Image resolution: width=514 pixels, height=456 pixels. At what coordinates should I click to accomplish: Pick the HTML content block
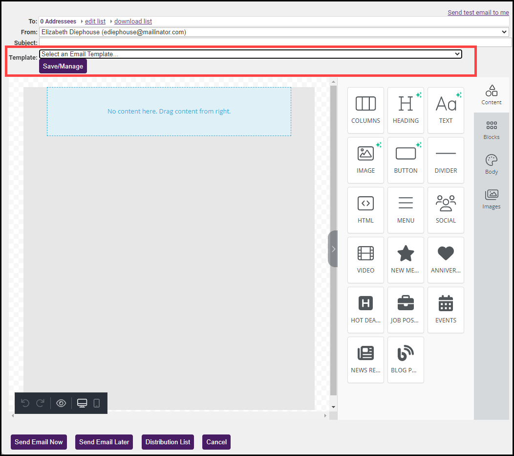pyautogui.click(x=365, y=210)
